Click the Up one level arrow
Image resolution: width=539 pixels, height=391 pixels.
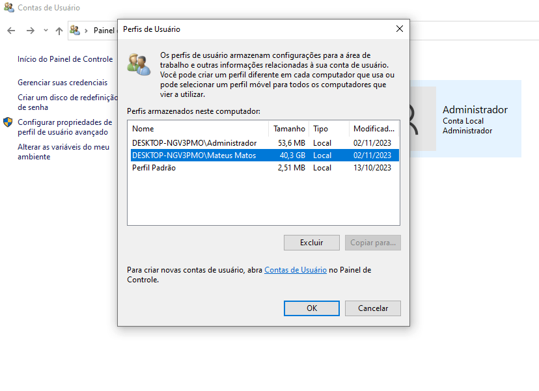pos(59,31)
